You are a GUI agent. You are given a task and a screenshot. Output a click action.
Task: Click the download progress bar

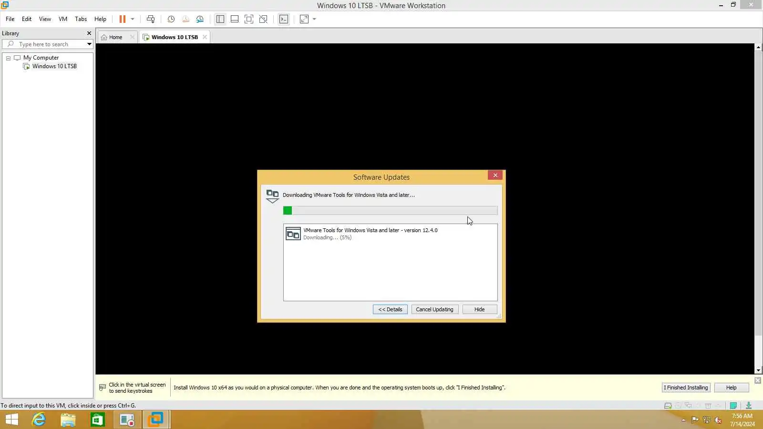[x=390, y=211]
